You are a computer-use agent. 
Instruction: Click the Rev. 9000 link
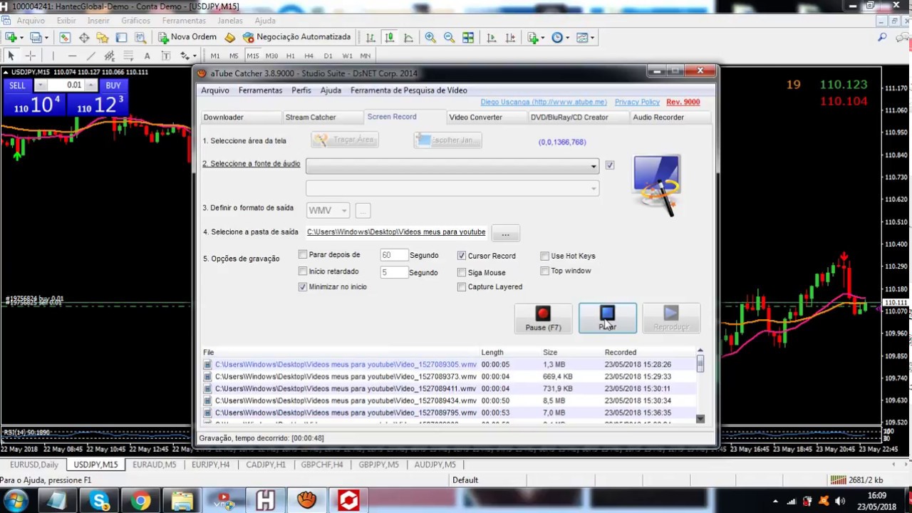683,102
